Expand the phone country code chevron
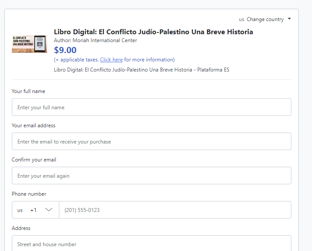Viewport: 312px width, 251px height. click(49, 210)
